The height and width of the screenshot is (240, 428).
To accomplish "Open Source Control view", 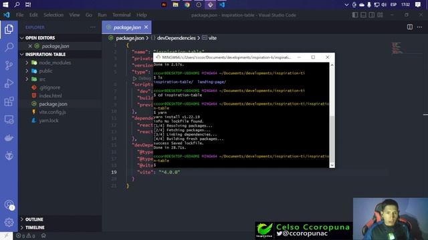I will click(9, 65).
